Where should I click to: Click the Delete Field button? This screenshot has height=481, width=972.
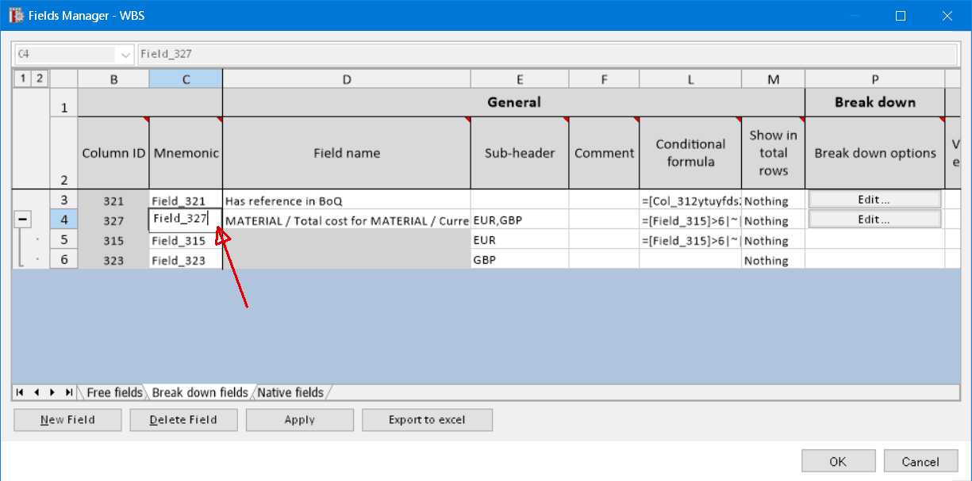183,420
